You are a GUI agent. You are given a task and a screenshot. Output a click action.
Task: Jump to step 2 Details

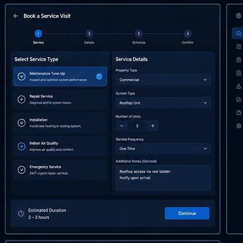coord(89,34)
